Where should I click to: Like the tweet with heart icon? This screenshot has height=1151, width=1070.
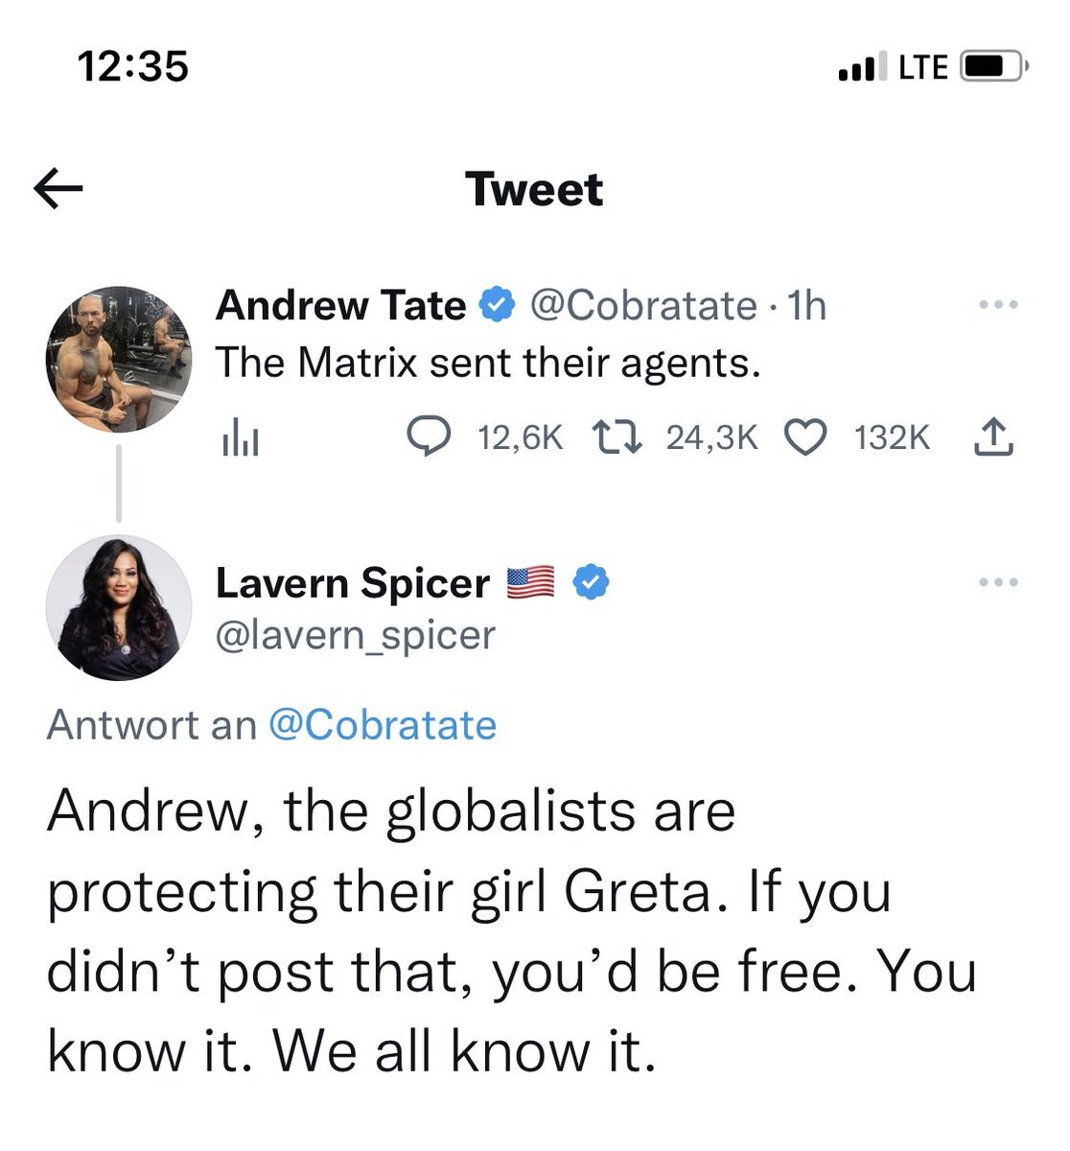click(x=805, y=437)
